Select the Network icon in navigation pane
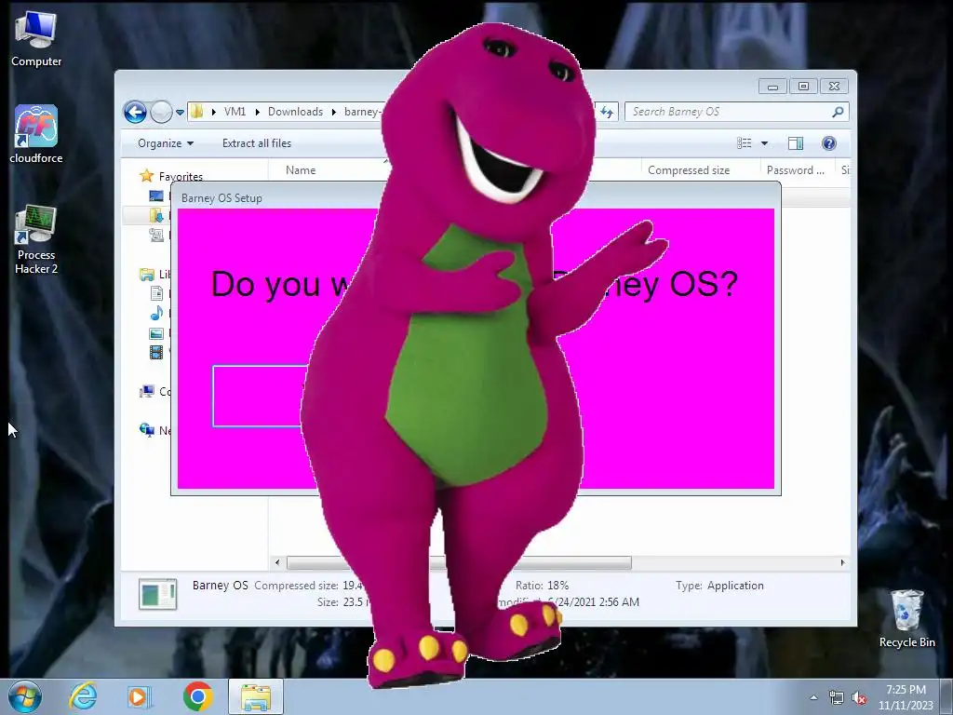The image size is (953, 715). [x=147, y=430]
